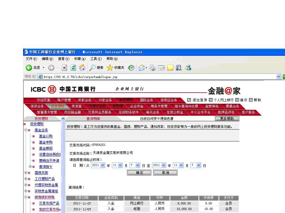
Task: Open the 票据业务 navigation tab
Action: [x=232, y=106]
